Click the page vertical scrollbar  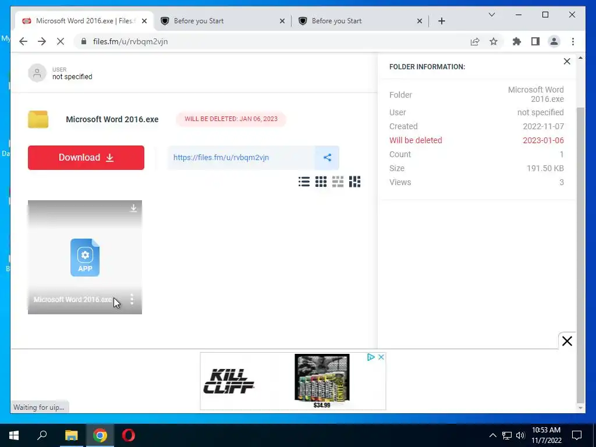click(580, 255)
